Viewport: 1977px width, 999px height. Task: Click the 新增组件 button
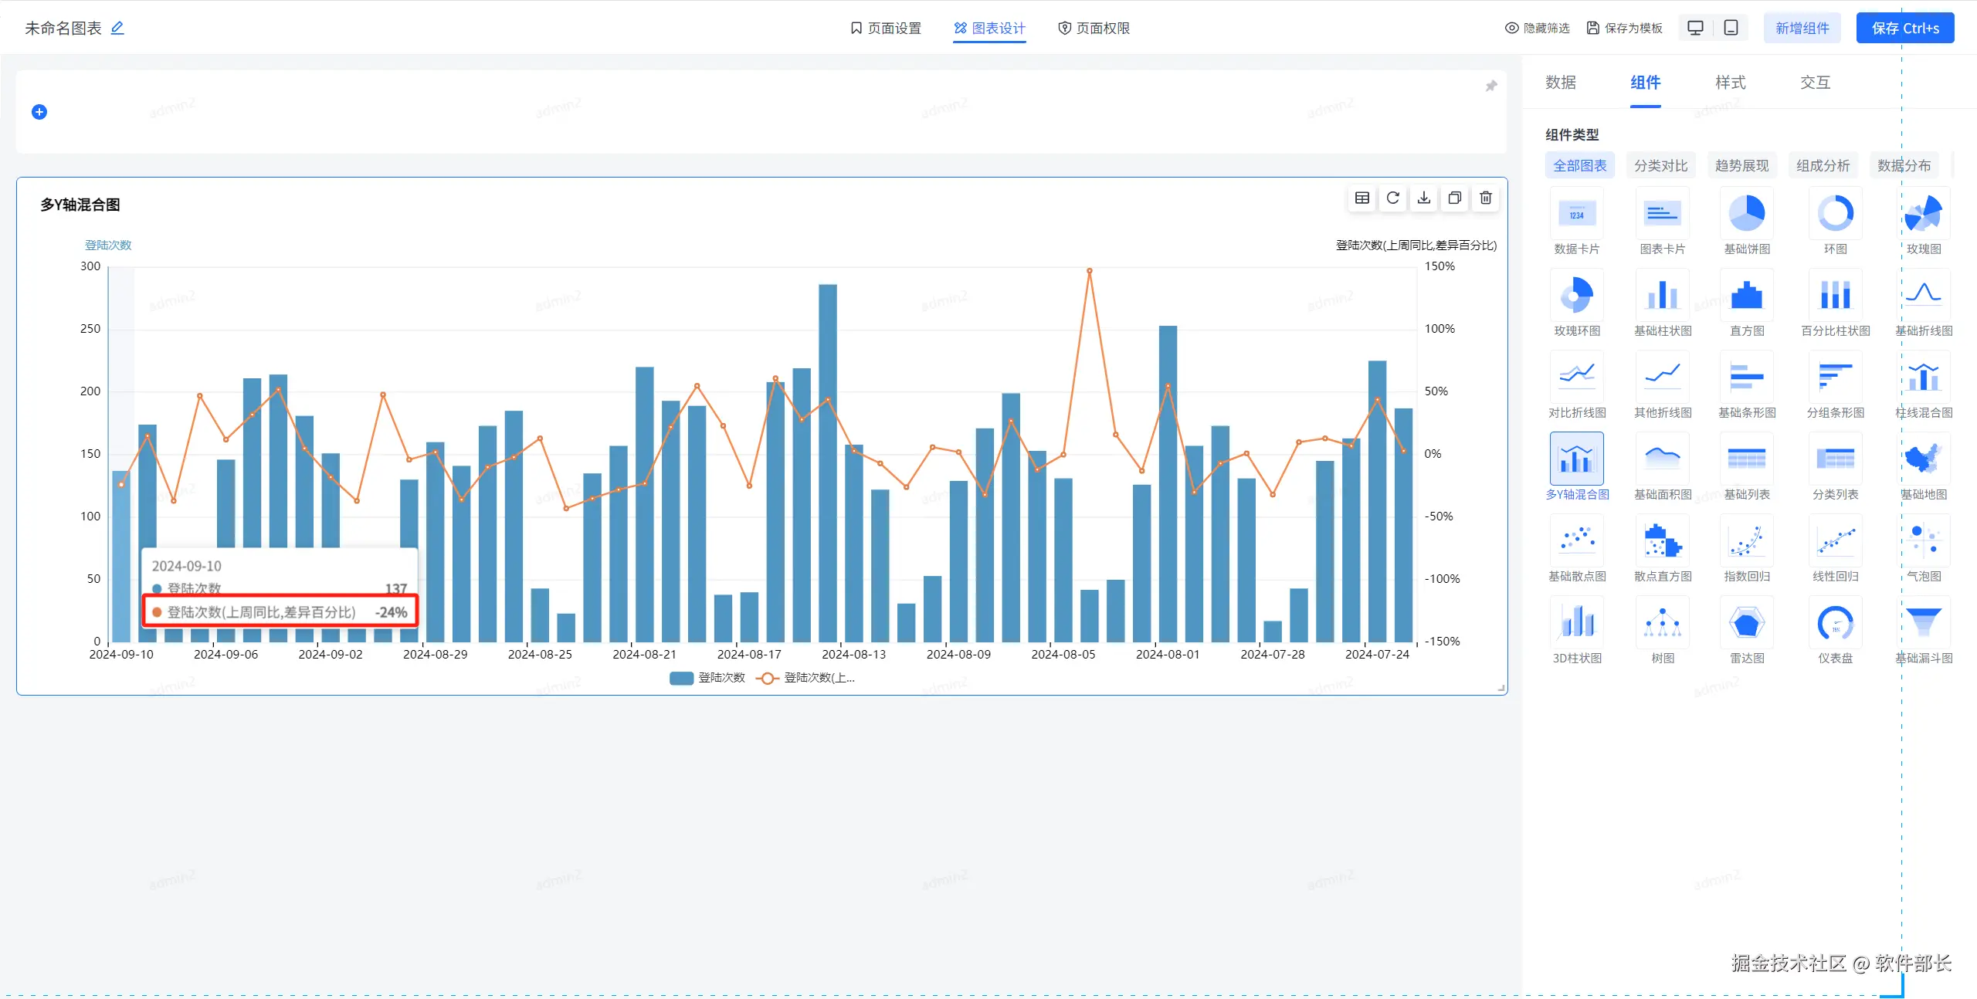tap(1802, 28)
